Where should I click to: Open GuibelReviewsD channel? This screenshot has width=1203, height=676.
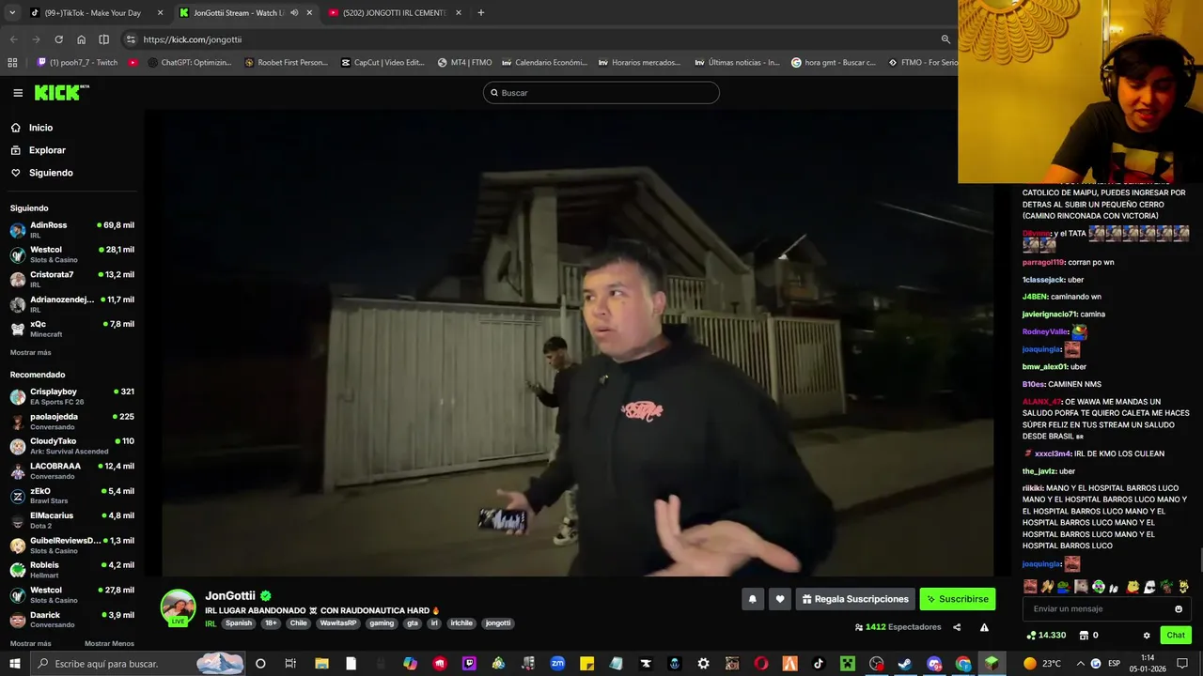(x=71, y=545)
